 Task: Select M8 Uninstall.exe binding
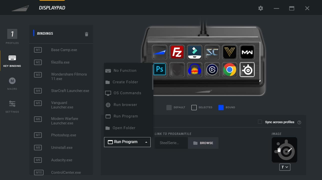click(x=61, y=148)
